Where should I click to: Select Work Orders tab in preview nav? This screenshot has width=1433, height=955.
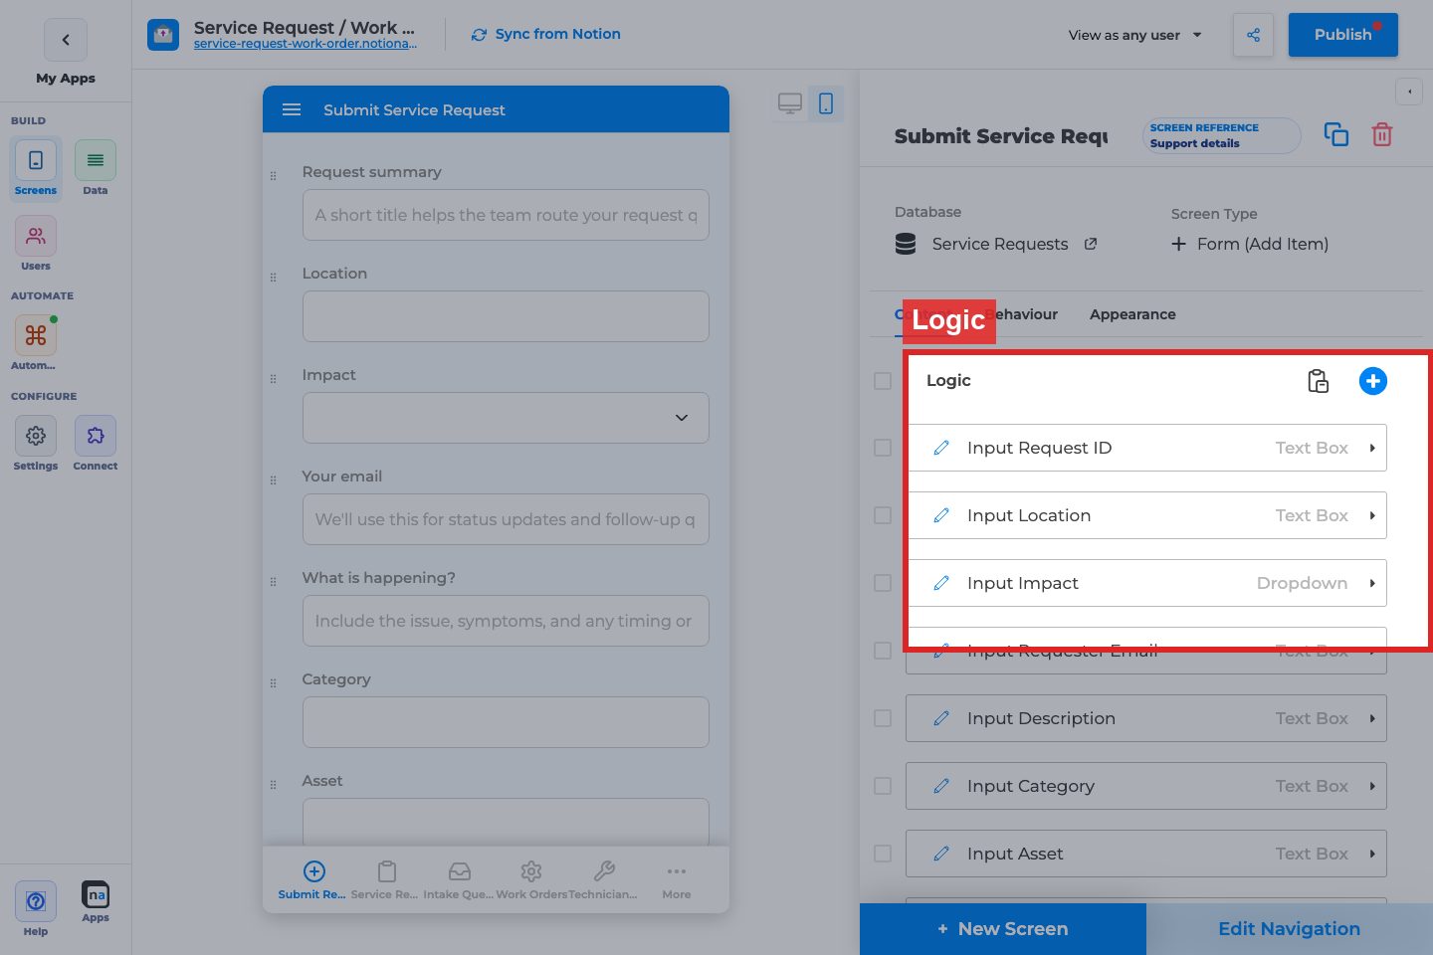pos(531,880)
